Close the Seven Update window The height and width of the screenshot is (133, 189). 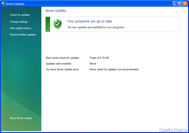185,4
